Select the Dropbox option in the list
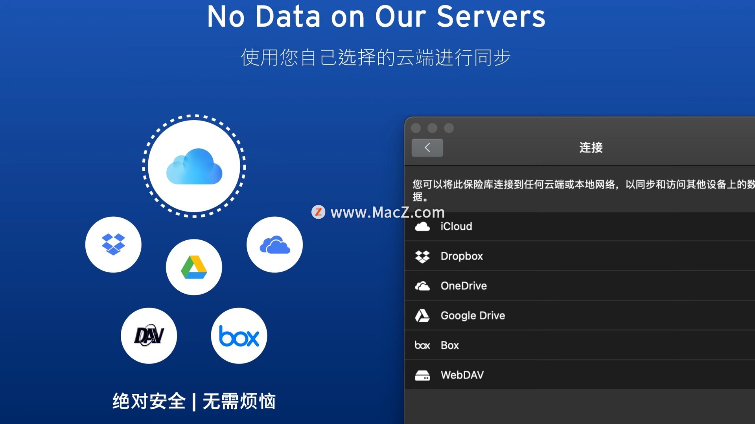Screen dimensions: 755x424 coord(580,256)
